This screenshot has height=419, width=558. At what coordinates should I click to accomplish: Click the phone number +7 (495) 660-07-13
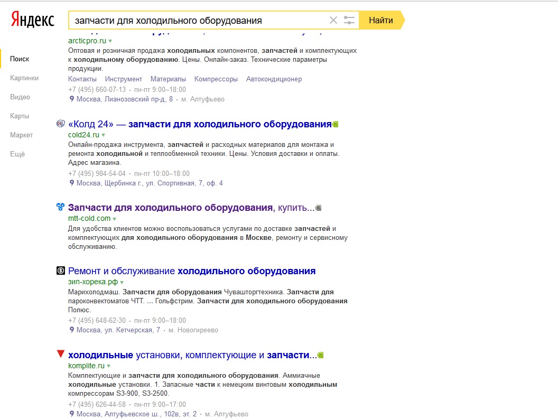coord(97,90)
